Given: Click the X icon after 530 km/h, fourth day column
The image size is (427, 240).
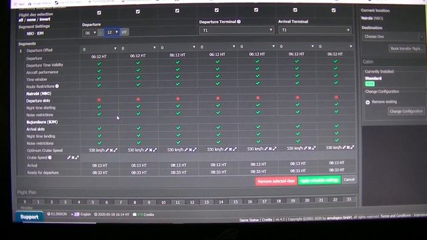Looking at the screenshot, I should click(230, 149).
